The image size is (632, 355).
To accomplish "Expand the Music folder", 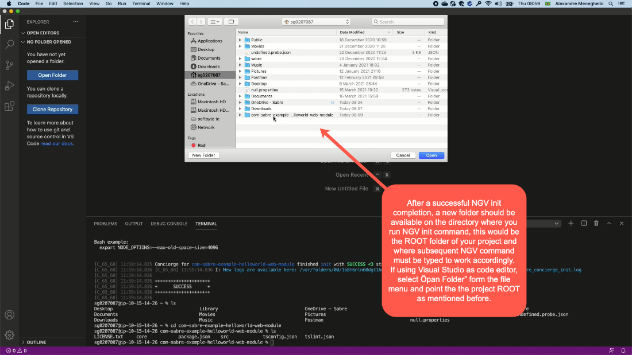I will coord(240,65).
